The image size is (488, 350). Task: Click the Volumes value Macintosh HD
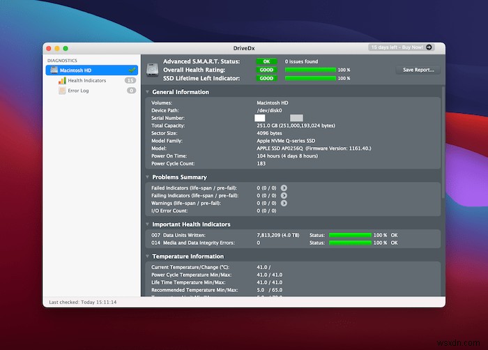(273, 102)
